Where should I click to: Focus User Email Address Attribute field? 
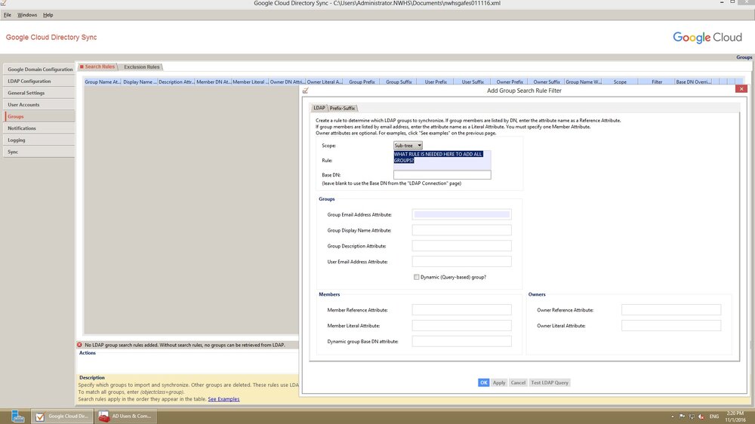tap(461, 262)
